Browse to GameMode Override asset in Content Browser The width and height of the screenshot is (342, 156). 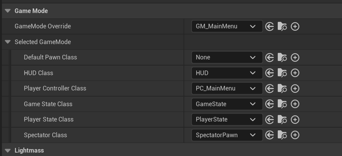click(x=282, y=26)
